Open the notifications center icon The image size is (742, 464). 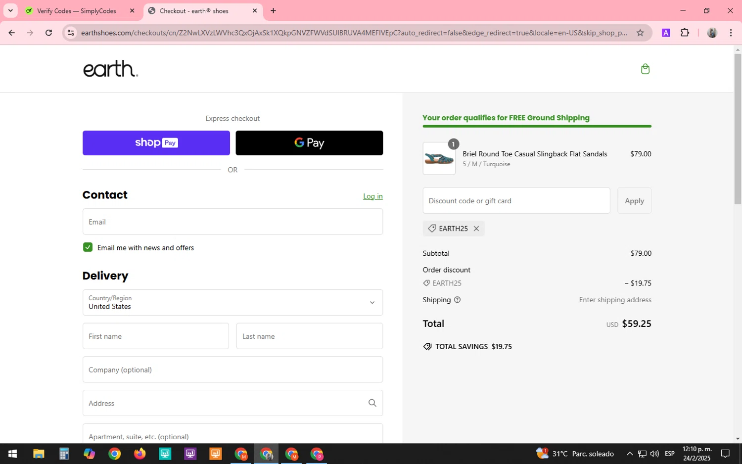coord(725,454)
